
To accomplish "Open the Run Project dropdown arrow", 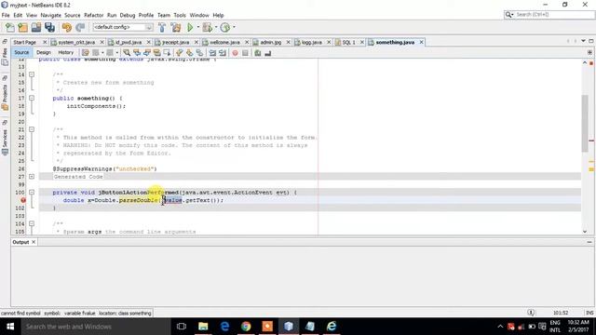I will point(197,27).
